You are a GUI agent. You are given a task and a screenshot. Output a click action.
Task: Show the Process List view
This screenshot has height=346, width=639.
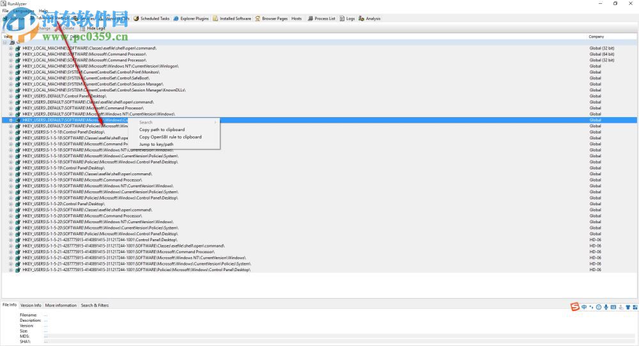[x=321, y=19]
